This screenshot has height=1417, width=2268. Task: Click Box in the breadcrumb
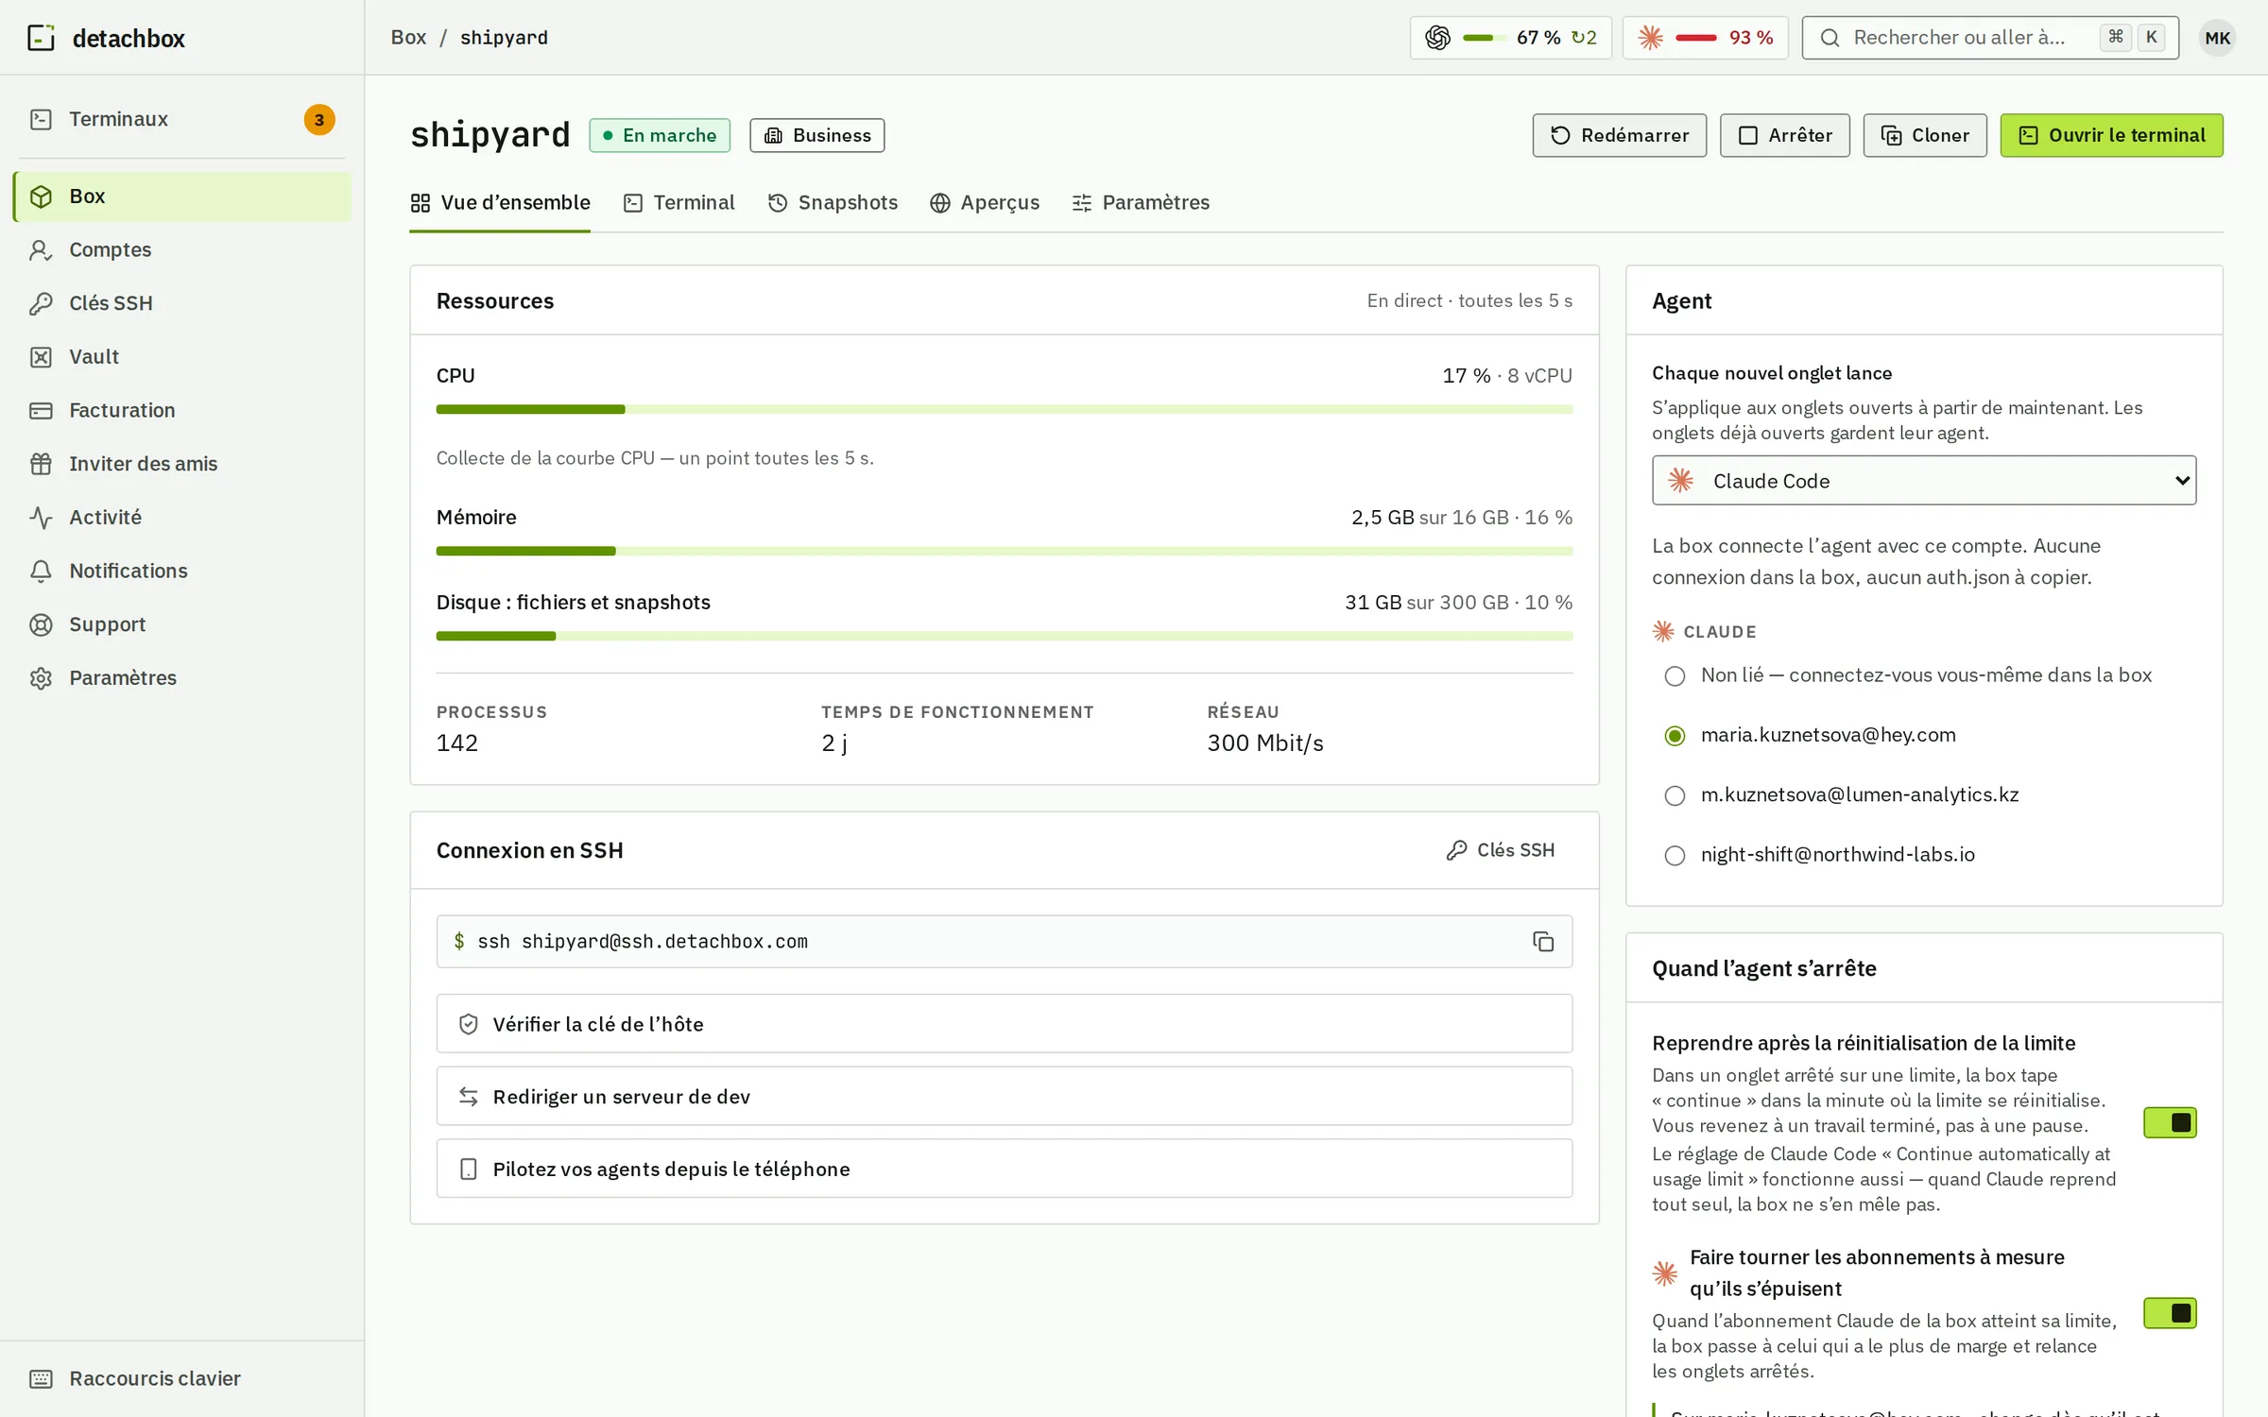click(408, 38)
